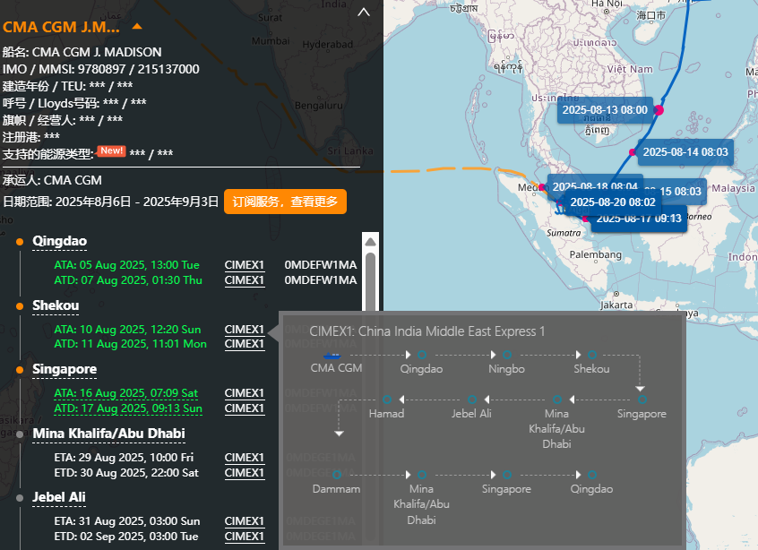Click pink track point beside 2025-08-13 label
This screenshot has width=758, height=550.
(x=659, y=110)
